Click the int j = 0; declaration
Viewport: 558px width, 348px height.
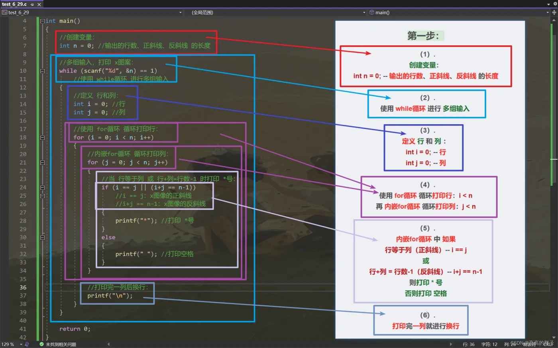pos(90,112)
